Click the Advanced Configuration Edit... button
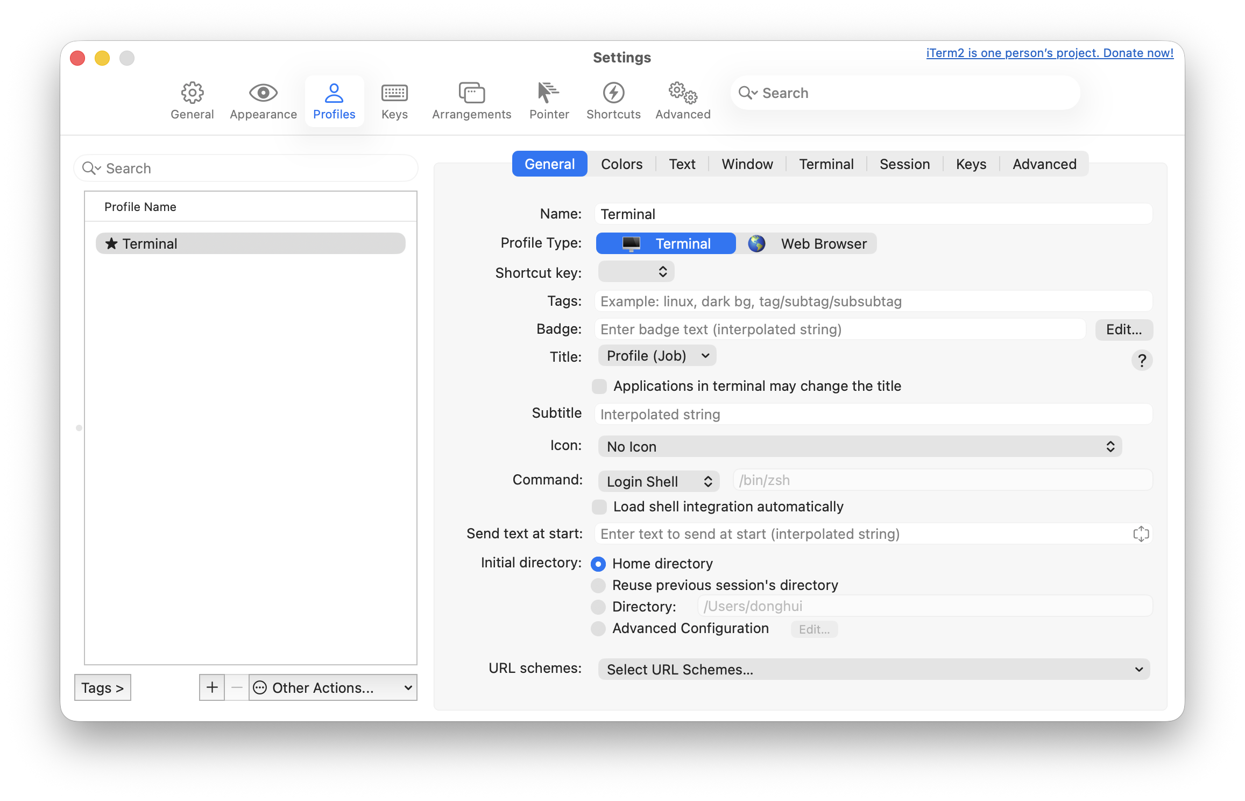This screenshot has width=1245, height=801. 814,629
